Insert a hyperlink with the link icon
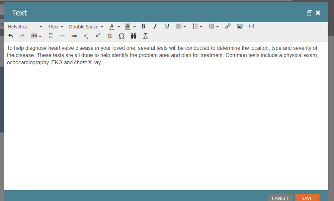334x201 pixels. [x=228, y=26]
